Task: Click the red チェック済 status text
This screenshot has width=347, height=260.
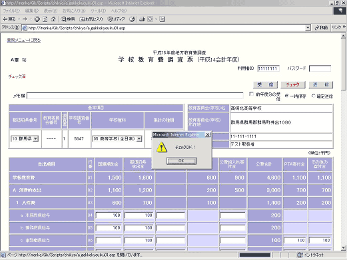Action: click(x=17, y=76)
